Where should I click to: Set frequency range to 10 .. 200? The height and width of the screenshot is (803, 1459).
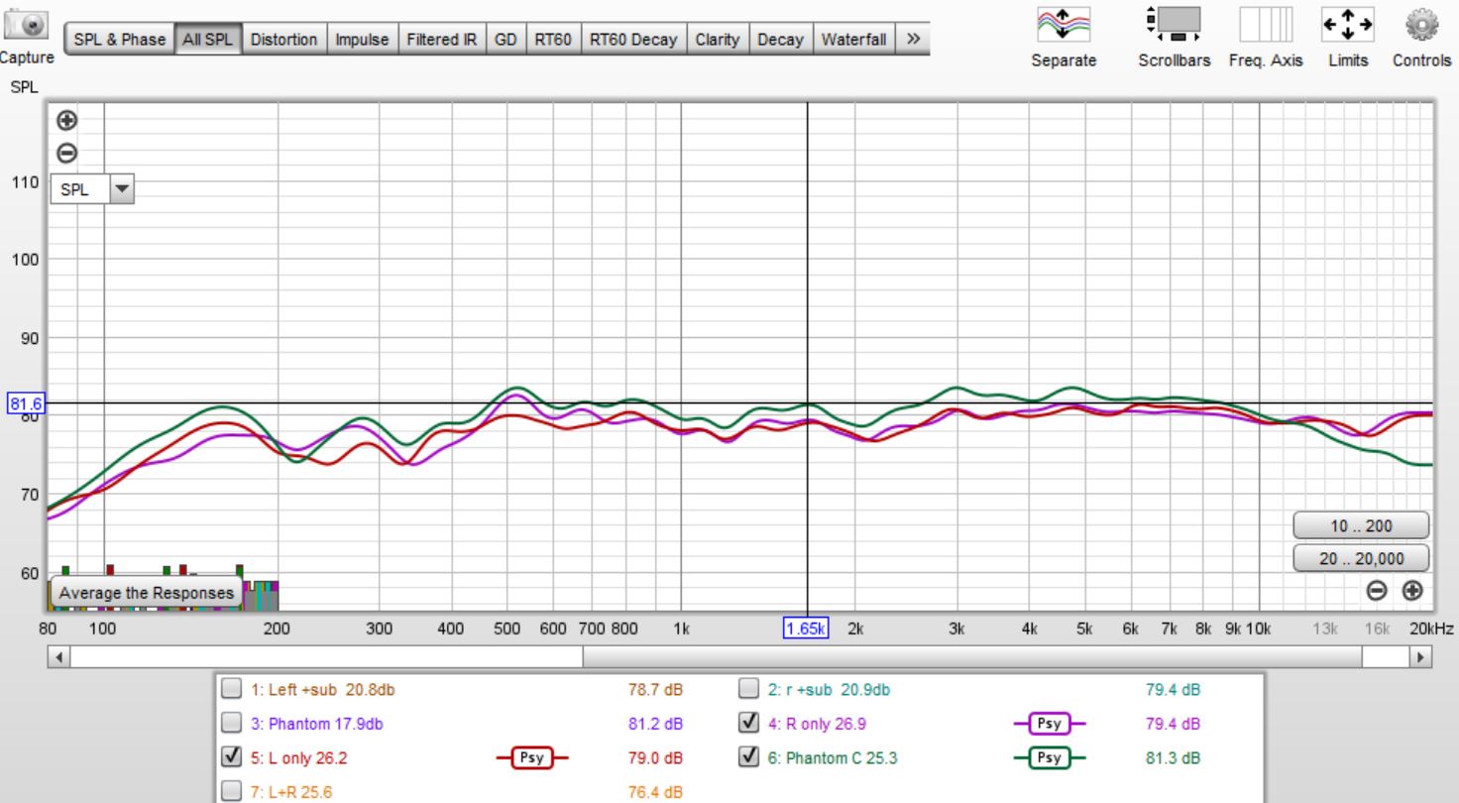click(x=1361, y=525)
